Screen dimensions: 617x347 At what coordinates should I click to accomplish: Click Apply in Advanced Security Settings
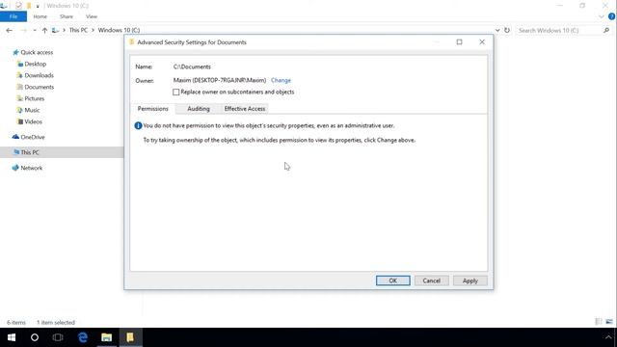click(x=469, y=280)
